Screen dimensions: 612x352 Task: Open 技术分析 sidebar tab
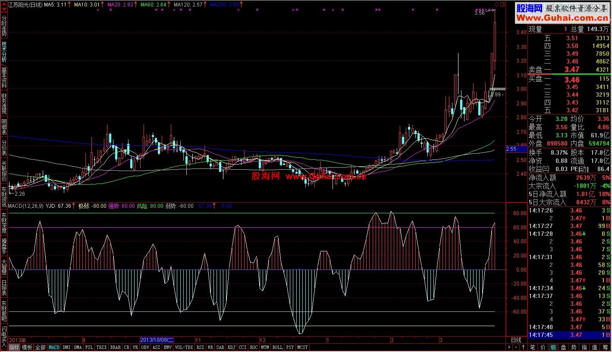pyautogui.click(x=4, y=52)
